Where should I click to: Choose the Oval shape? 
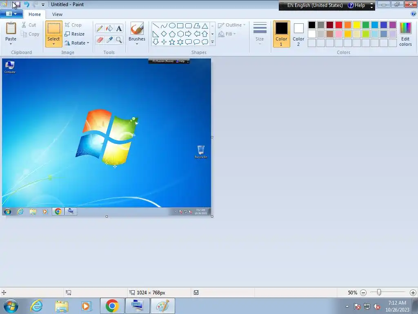[172, 26]
